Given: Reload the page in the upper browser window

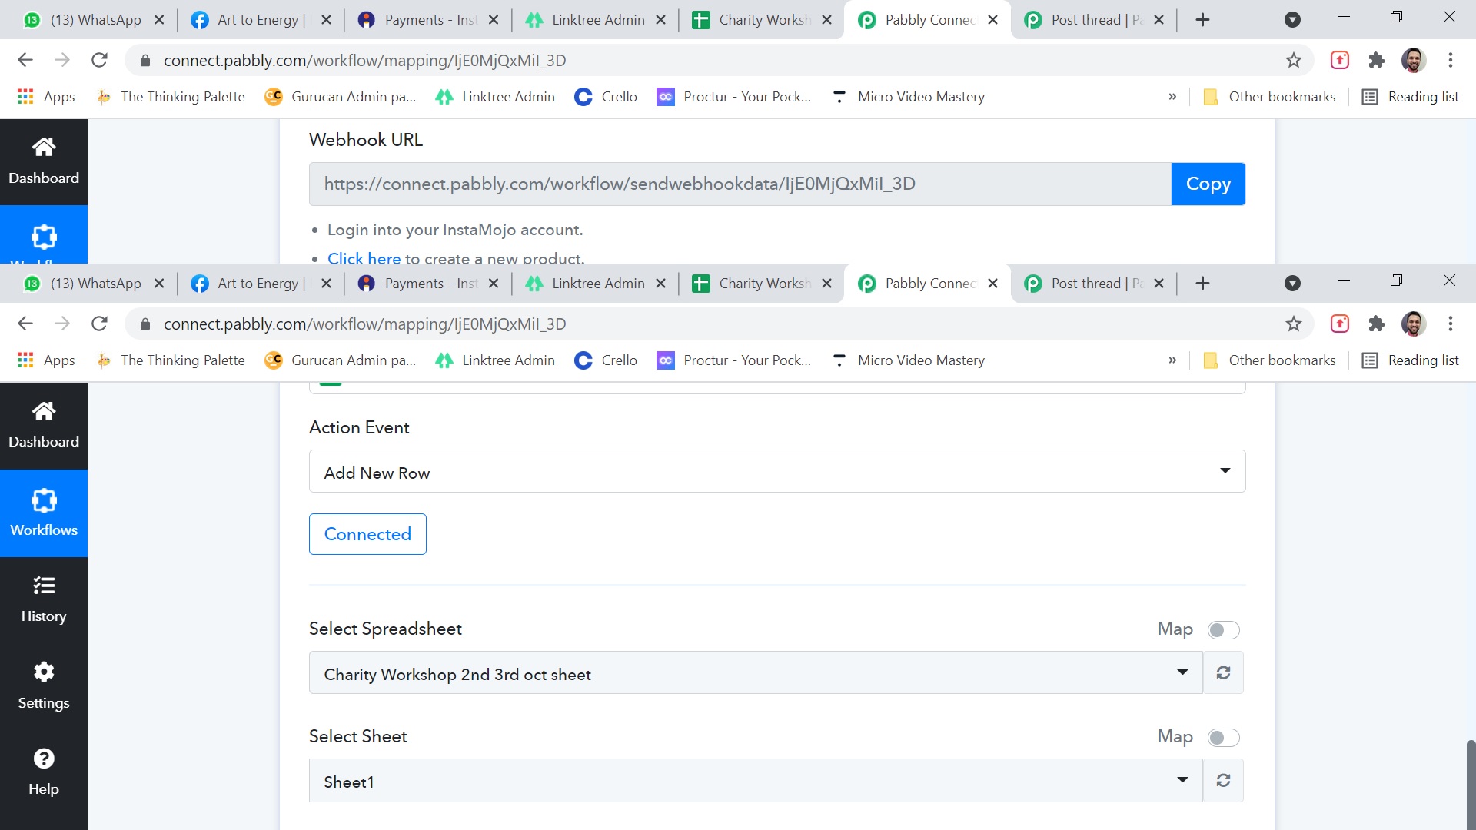Looking at the screenshot, I should tap(99, 60).
